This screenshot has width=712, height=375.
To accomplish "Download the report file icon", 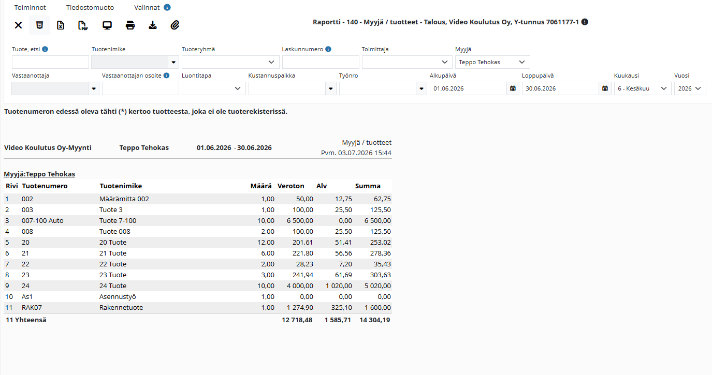I will click(x=153, y=25).
